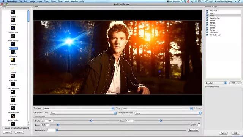
Task: Click the Randomness slider handle
Action: tap(57, 130)
